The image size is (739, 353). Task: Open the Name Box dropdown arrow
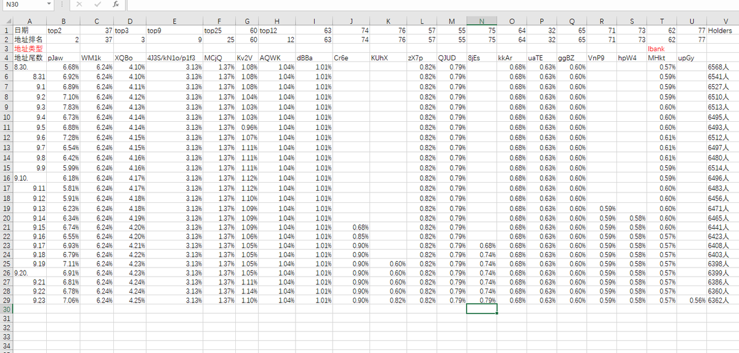pos(49,4)
